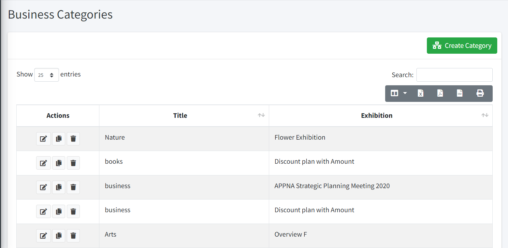Delete the Arts category row
This screenshot has width=508, height=248.
(x=73, y=236)
